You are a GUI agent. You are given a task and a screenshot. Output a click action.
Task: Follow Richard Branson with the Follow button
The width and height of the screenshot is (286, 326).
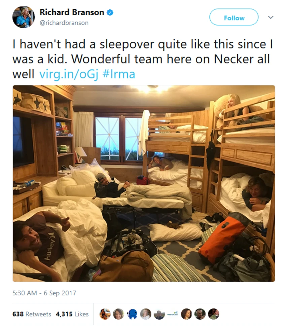point(234,17)
